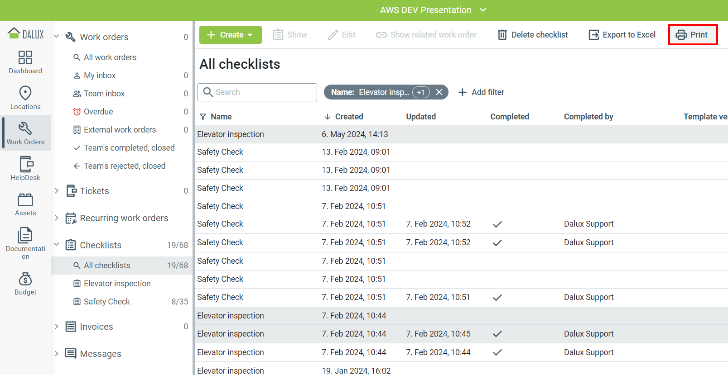Click the +1 badge on Name filter
The image size is (728, 375).
pyautogui.click(x=421, y=92)
